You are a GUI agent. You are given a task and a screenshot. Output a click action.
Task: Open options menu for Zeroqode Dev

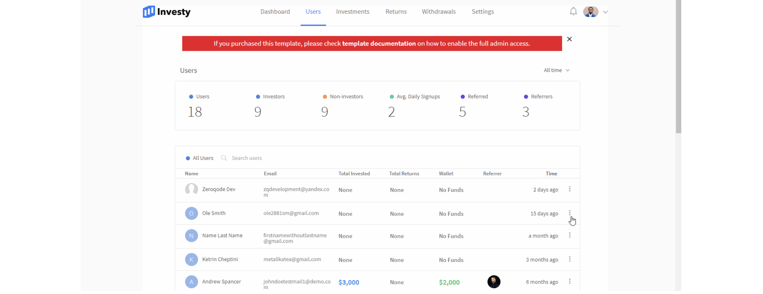570,189
